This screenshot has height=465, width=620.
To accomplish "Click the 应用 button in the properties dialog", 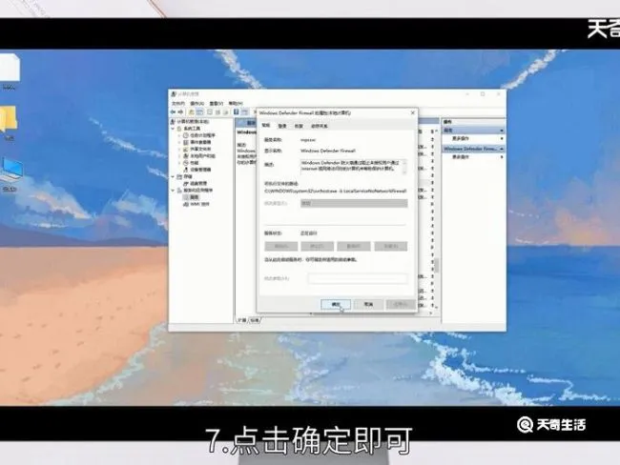I will (401, 304).
